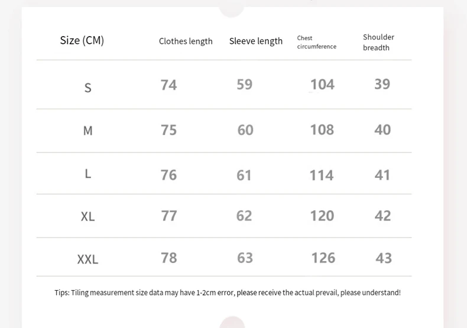Click shoulder breadth value 39
The height and width of the screenshot is (328, 467).
pyautogui.click(x=382, y=84)
